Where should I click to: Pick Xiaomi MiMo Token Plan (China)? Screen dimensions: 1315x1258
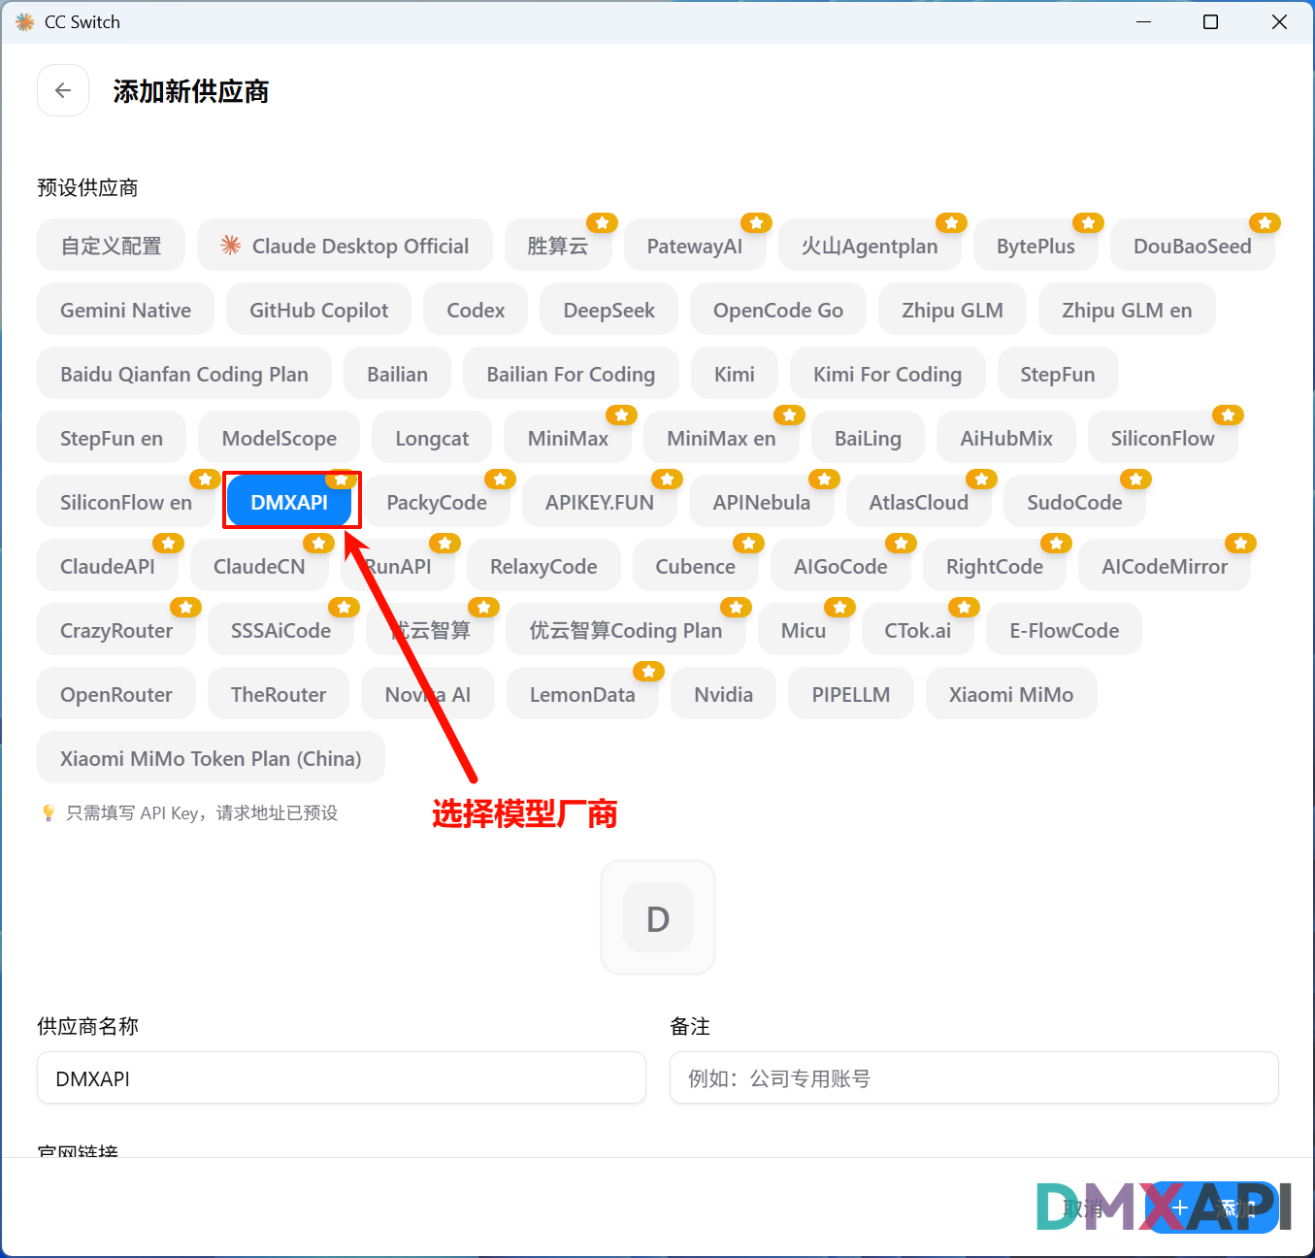211,758
